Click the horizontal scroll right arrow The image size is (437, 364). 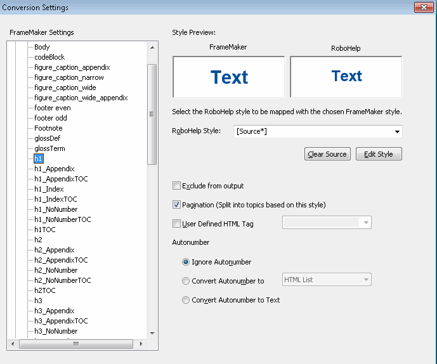141,344
